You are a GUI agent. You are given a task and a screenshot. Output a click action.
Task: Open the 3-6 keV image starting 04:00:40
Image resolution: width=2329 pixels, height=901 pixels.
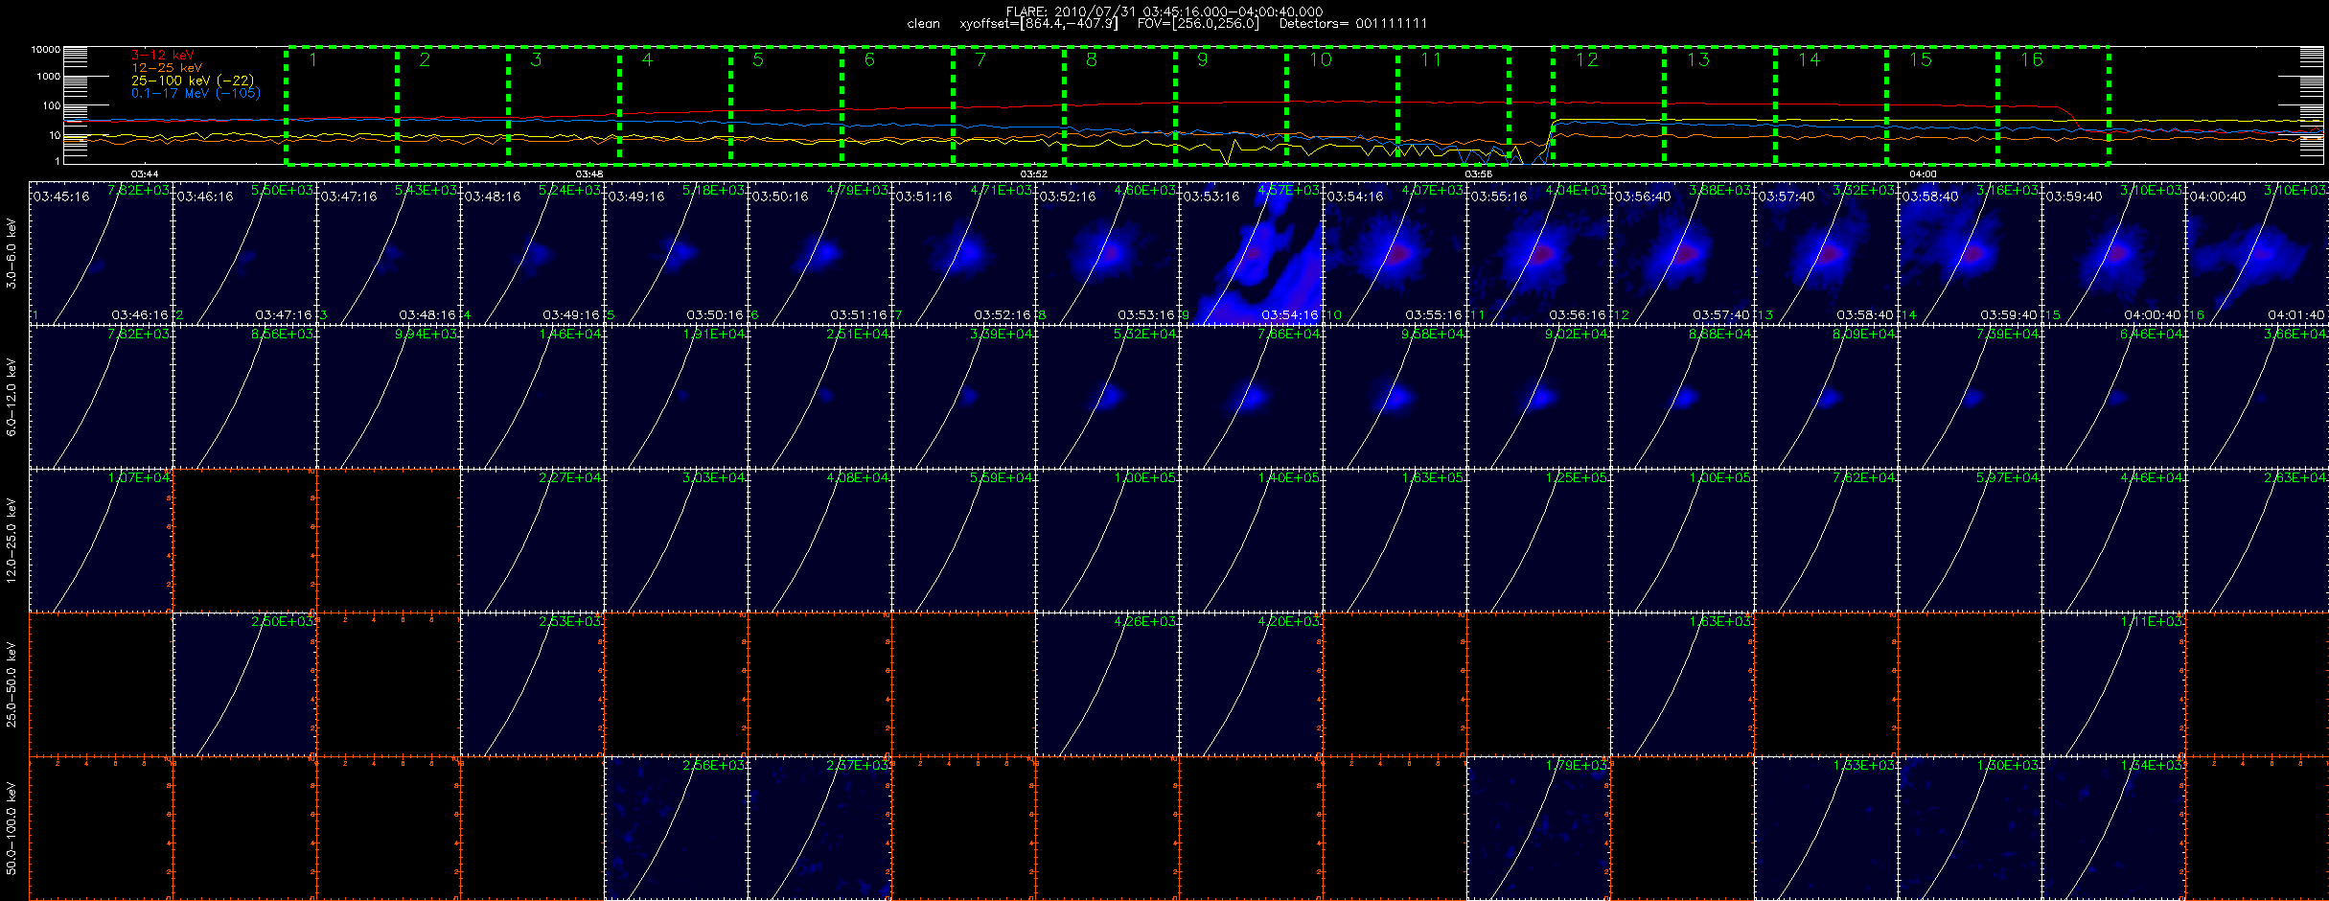point(2257,253)
